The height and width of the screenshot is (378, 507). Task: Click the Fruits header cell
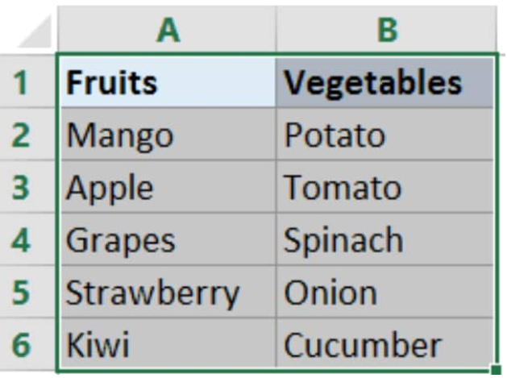[x=168, y=82]
